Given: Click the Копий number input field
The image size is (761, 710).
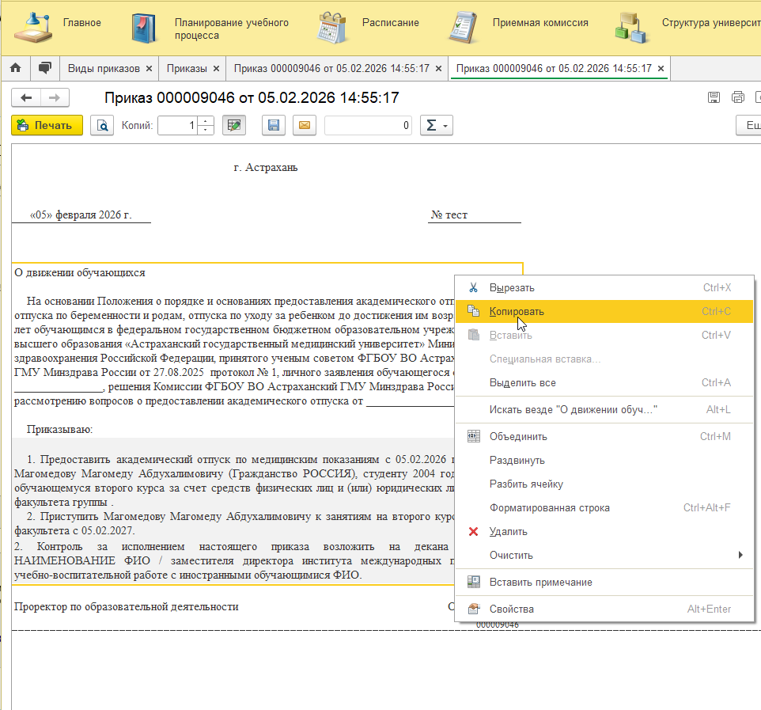Looking at the screenshot, I should click(178, 125).
